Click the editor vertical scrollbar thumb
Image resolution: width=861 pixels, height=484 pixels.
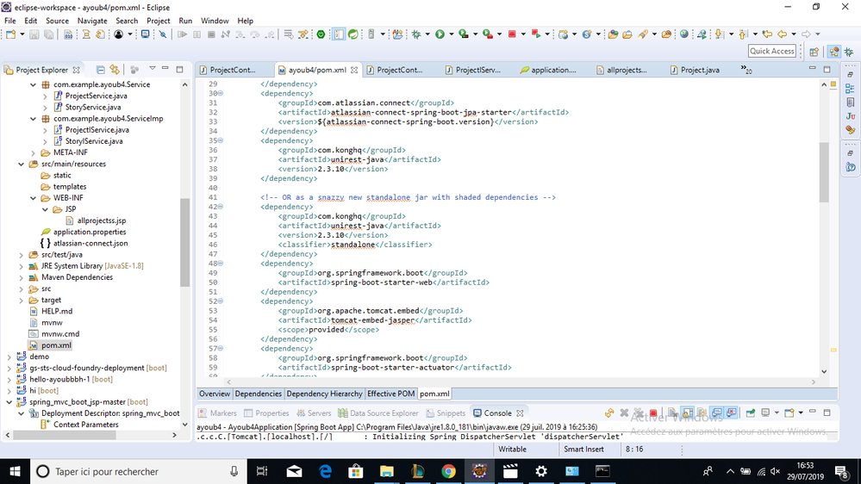(x=823, y=171)
